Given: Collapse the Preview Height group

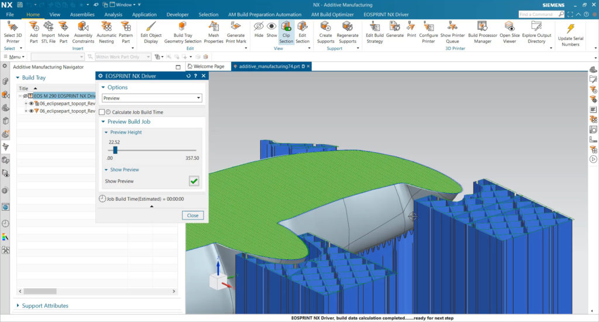Looking at the screenshot, I should point(106,132).
